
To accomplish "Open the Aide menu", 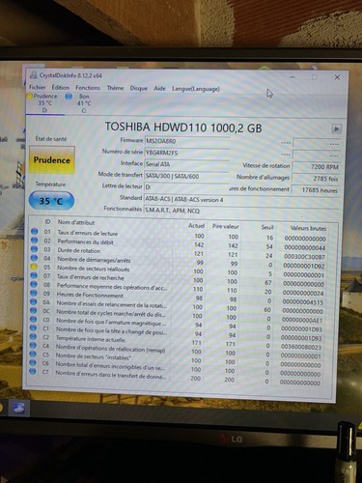I will pos(159,88).
